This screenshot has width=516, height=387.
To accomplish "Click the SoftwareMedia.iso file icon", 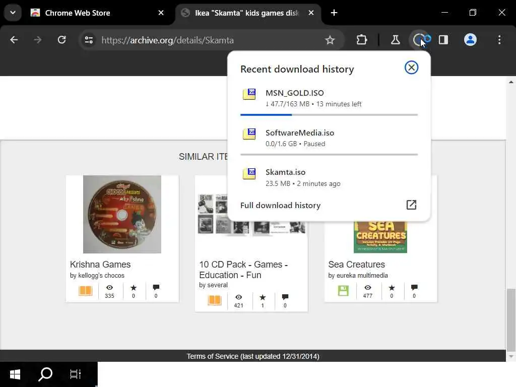I will point(249,134).
